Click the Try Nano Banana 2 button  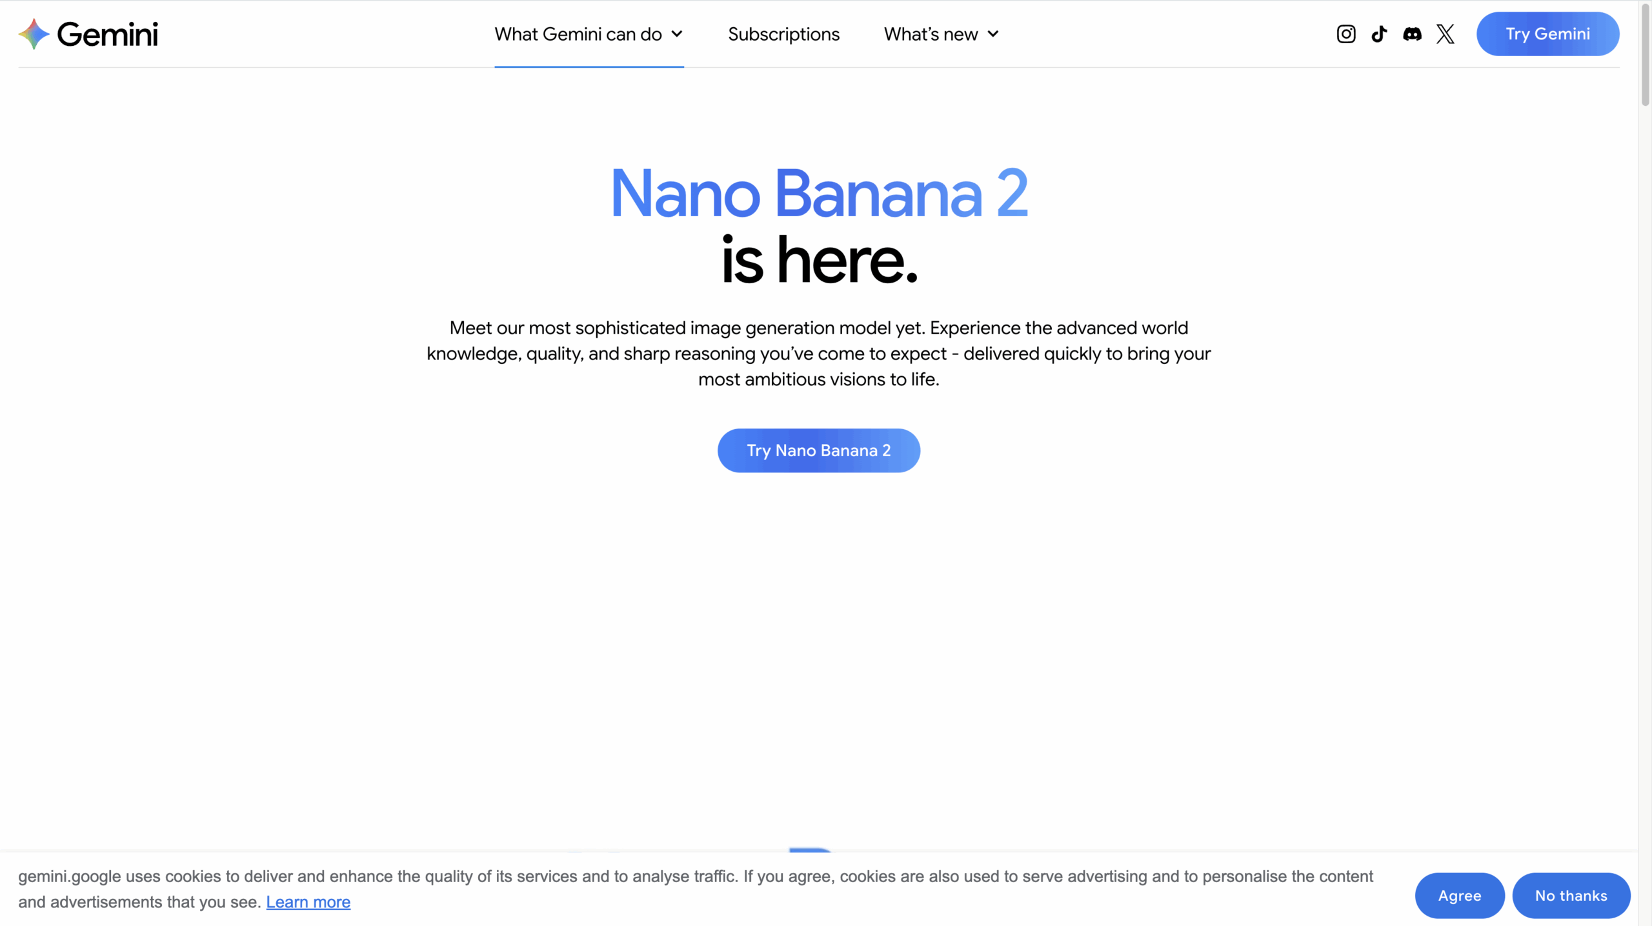(x=818, y=450)
